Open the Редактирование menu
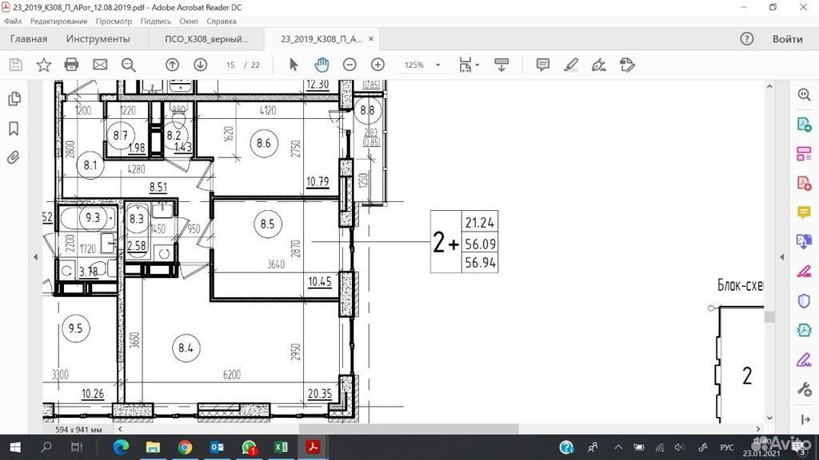 [58, 22]
